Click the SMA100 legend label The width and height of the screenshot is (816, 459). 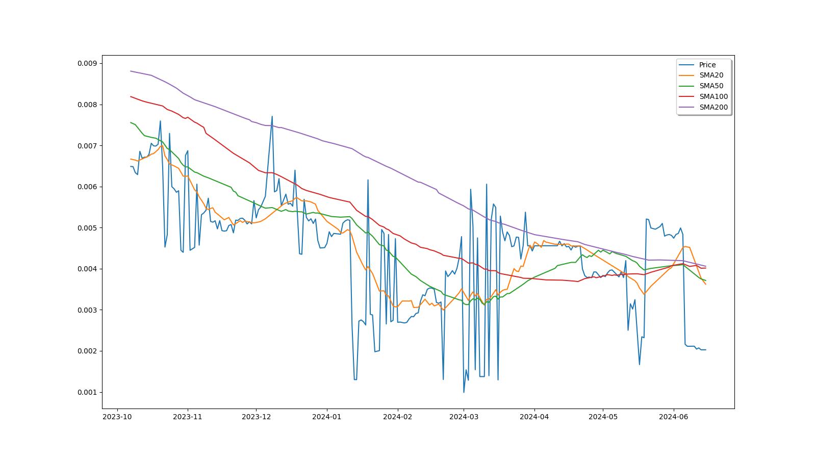pos(713,97)
